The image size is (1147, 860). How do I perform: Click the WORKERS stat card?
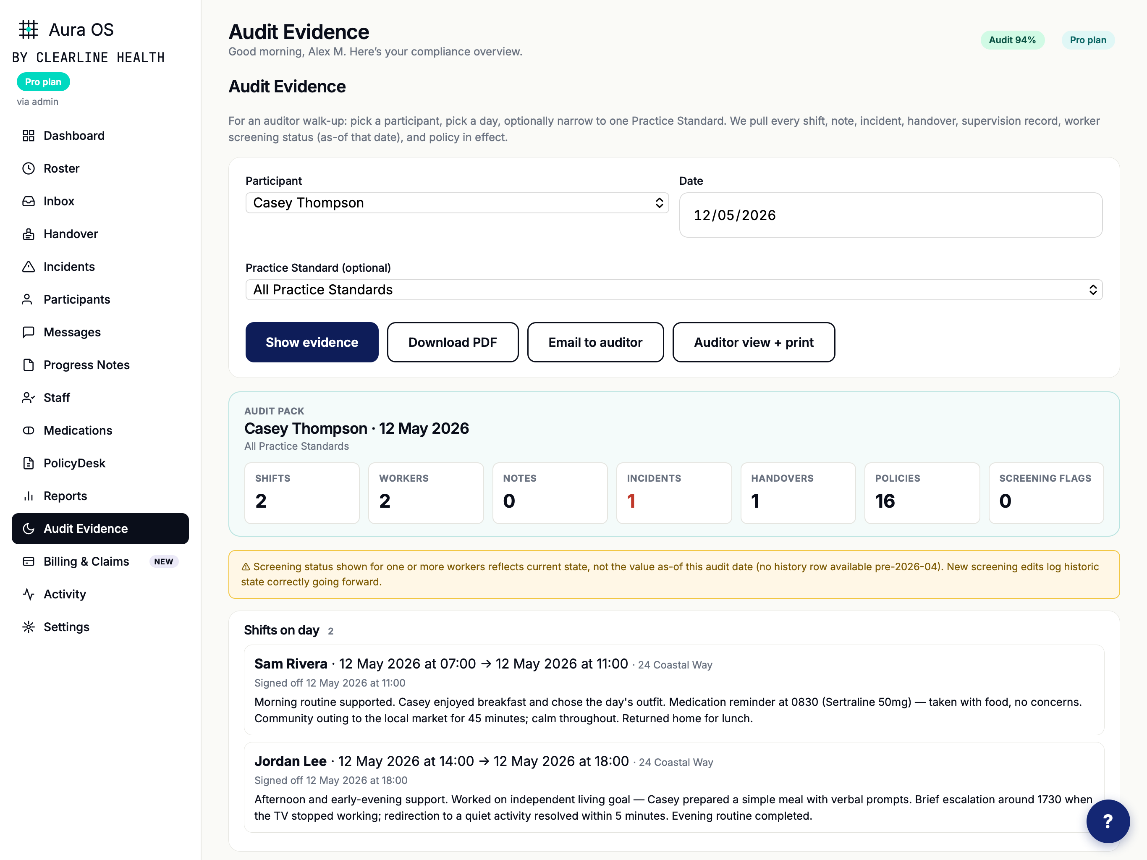pyautogui.click(x=426, y=493)
